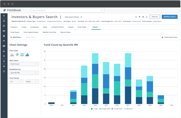Open the Main Value Fund Count dropdown
The width and height of the screenshot is (181, 118).
(x=24, y=64)
